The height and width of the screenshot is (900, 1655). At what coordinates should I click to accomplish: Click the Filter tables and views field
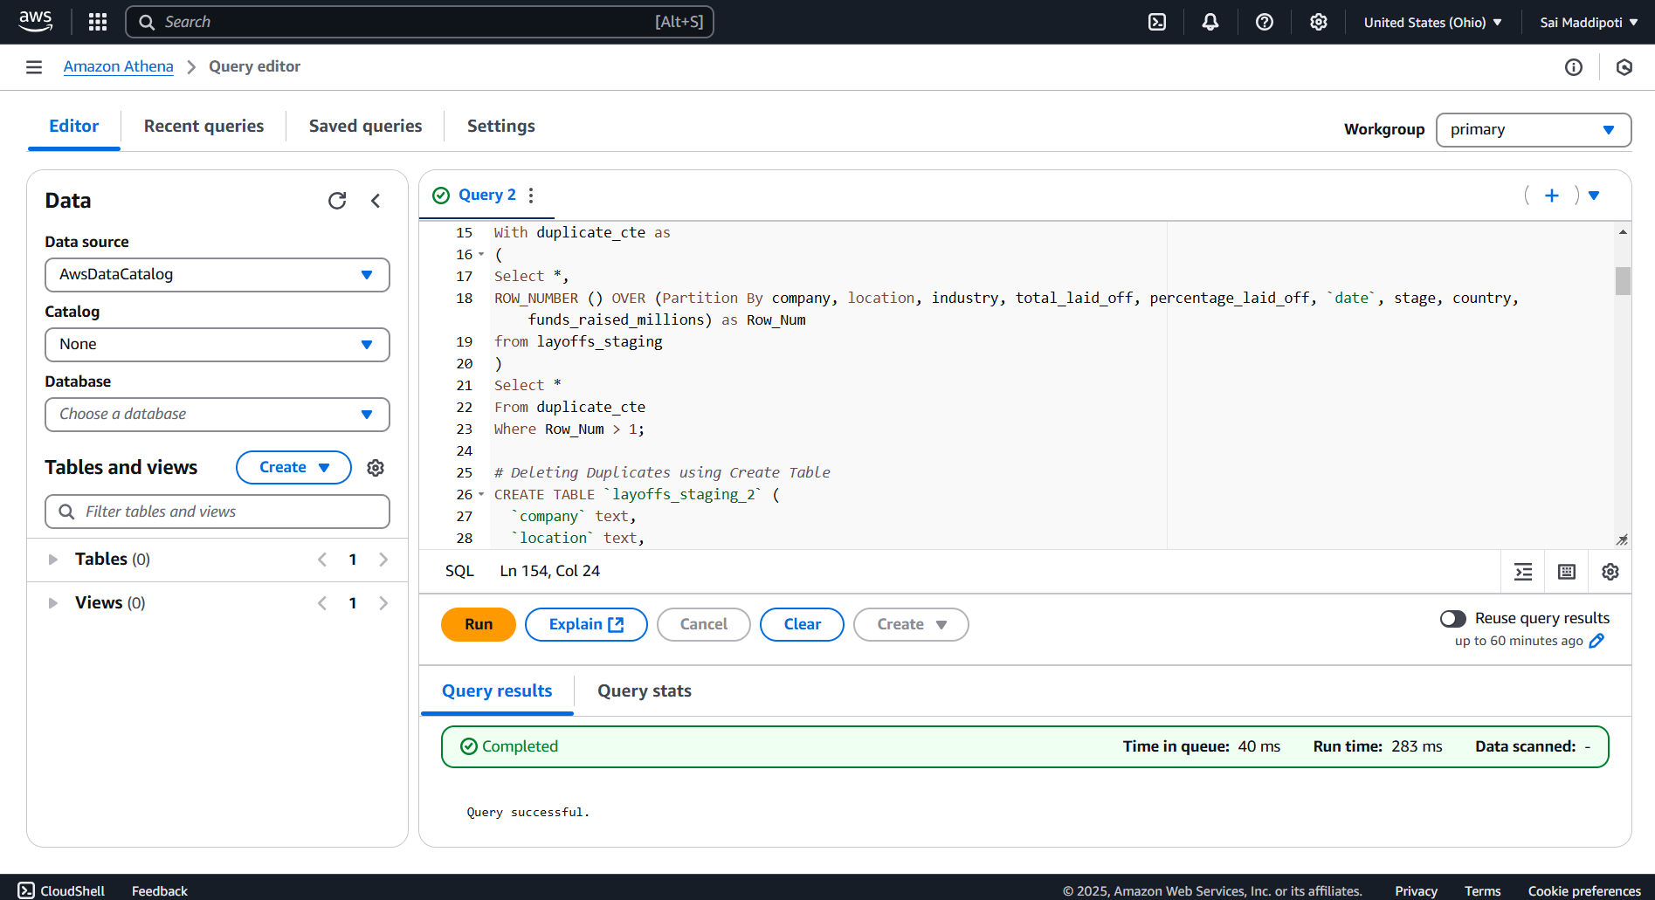click(217, 512)
